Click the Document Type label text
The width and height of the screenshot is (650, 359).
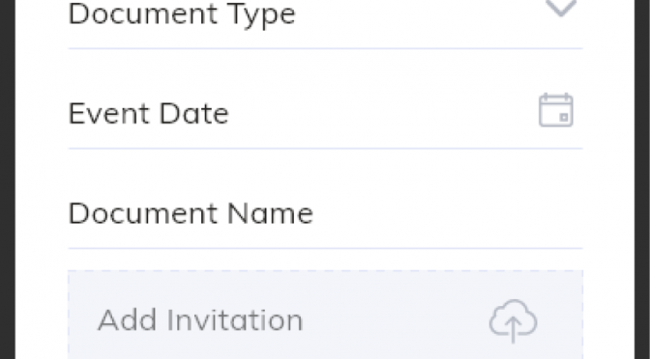[182, 14]
